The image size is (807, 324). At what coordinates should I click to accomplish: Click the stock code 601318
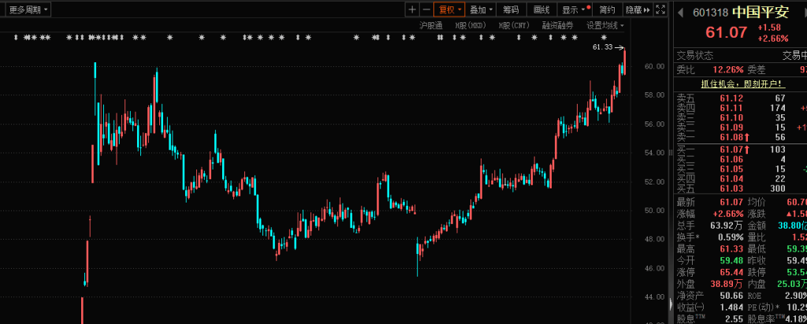(x=710, y=13)
